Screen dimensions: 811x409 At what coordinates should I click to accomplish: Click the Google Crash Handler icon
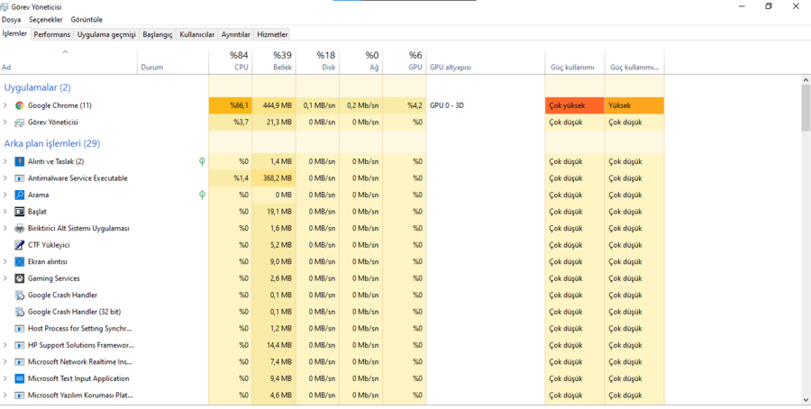[x=19, y=295]
